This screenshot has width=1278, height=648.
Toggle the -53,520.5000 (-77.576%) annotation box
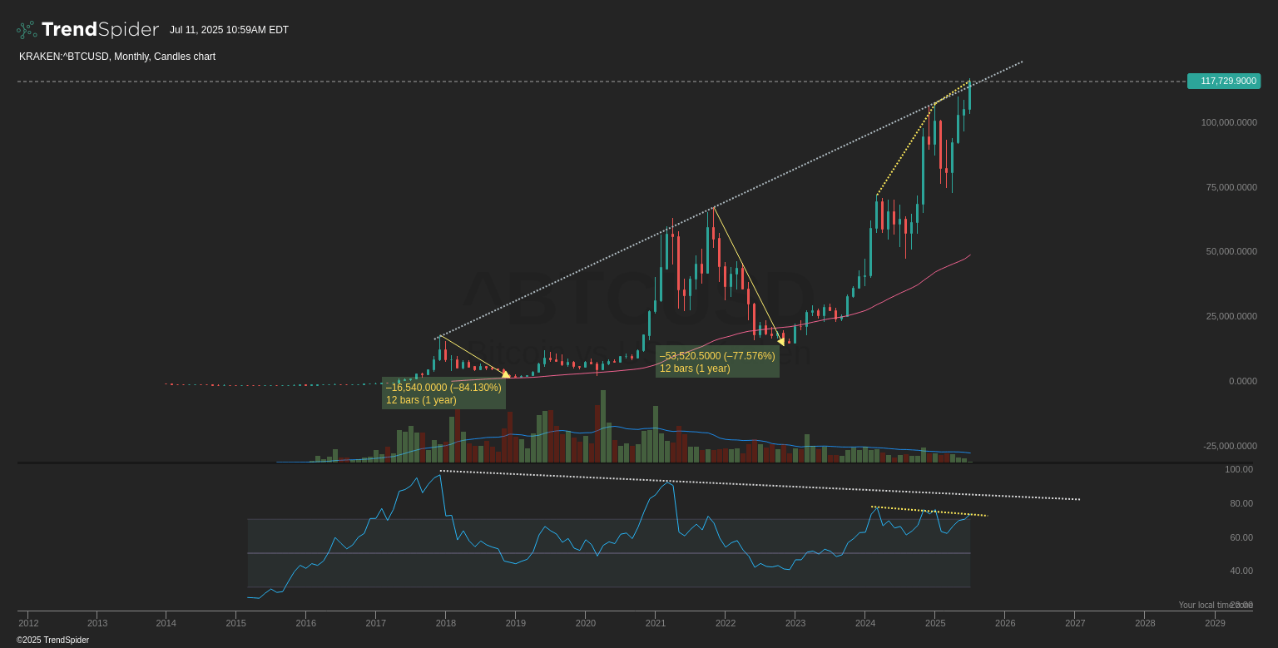pos(716,362)
